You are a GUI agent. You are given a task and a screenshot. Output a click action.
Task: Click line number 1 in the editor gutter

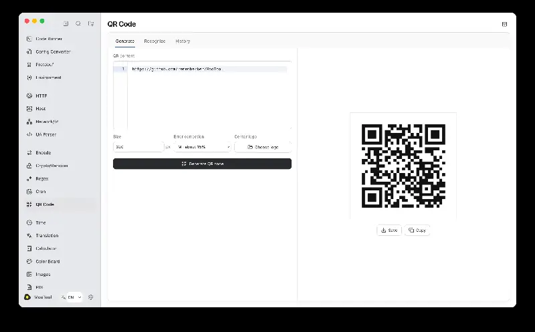[123, 69]
